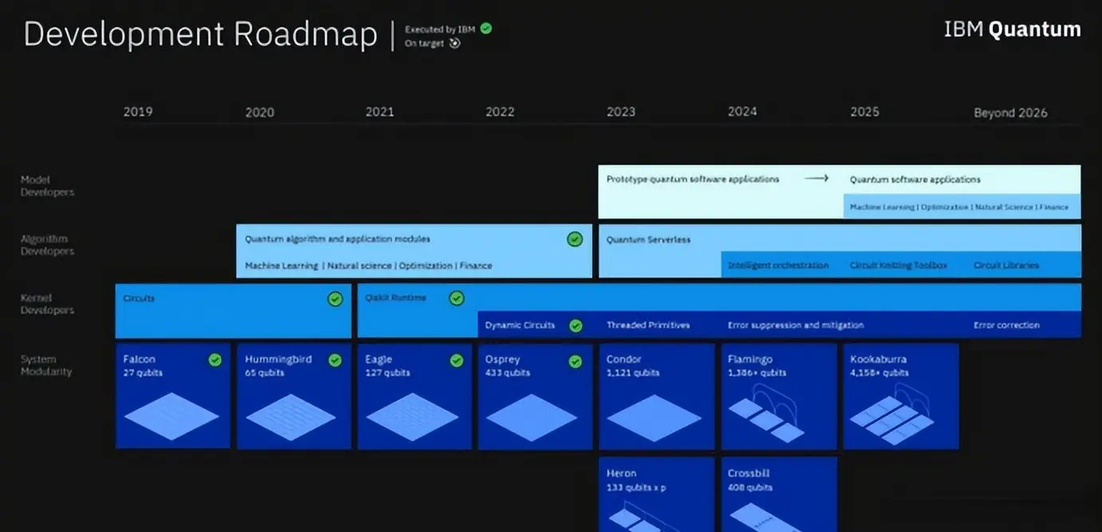Viewport: 1102px width, 532px height.
Task: Click the green checkmark on the Eagle card
Action: pos(456,361)
